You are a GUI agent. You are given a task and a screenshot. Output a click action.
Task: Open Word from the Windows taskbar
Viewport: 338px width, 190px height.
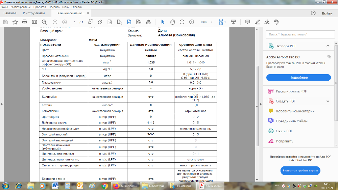[55, 186]
